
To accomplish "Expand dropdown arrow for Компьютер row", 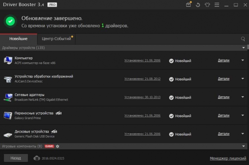I will [x=242, y=60].
